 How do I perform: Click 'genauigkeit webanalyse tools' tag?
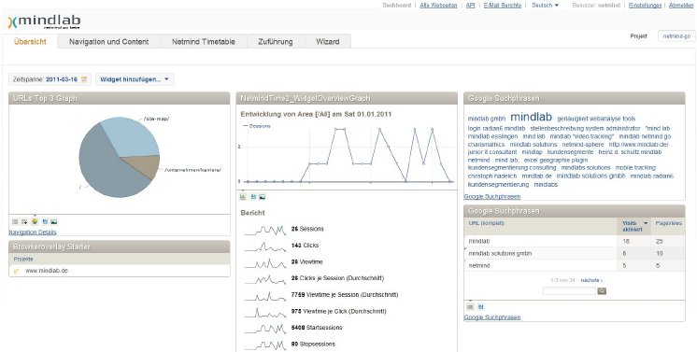coord(596,120)
